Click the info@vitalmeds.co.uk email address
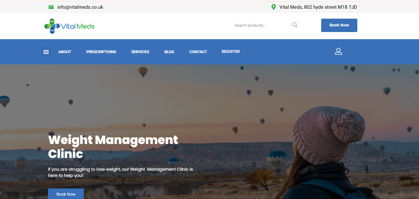This screenshot has width=419, height=199. (80, 7)
